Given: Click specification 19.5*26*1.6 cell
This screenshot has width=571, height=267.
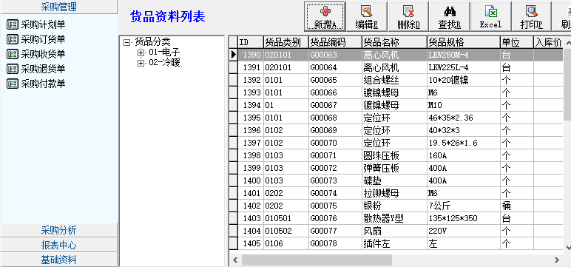Looking at the screenshot, I should pyautogui.click(x=464, y=143).
